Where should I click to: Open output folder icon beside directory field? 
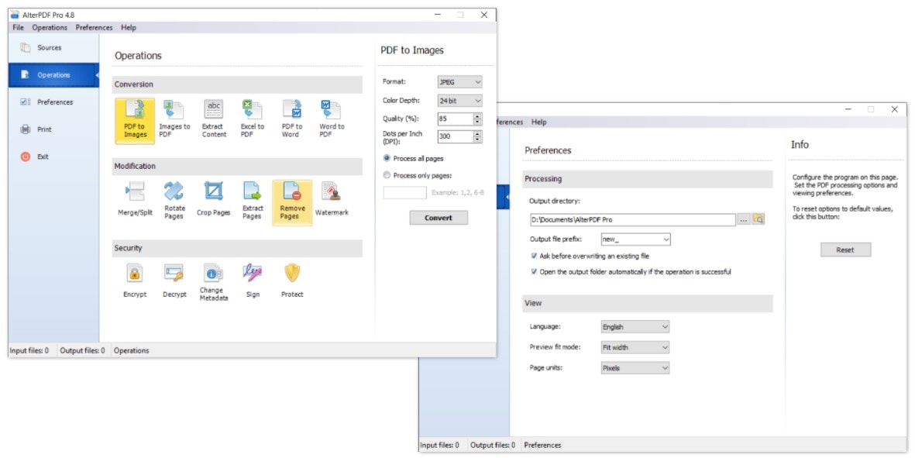pyautogui.click(x=758, y=219)
